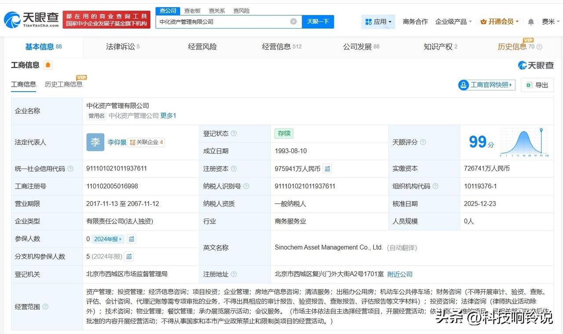The image size is (563, 334).
Task: Clear the search box text
Action: [293, 22]
